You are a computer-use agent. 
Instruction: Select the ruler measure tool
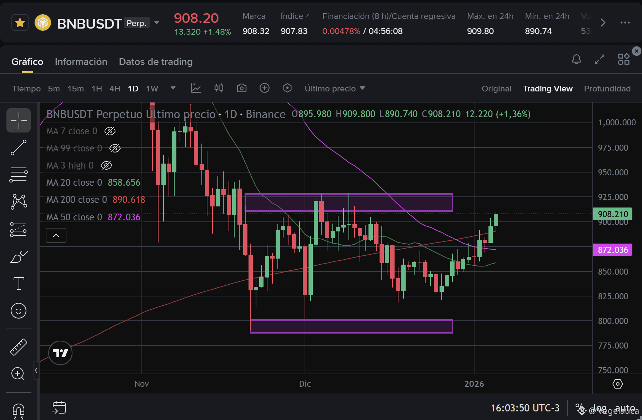[19, 347]
